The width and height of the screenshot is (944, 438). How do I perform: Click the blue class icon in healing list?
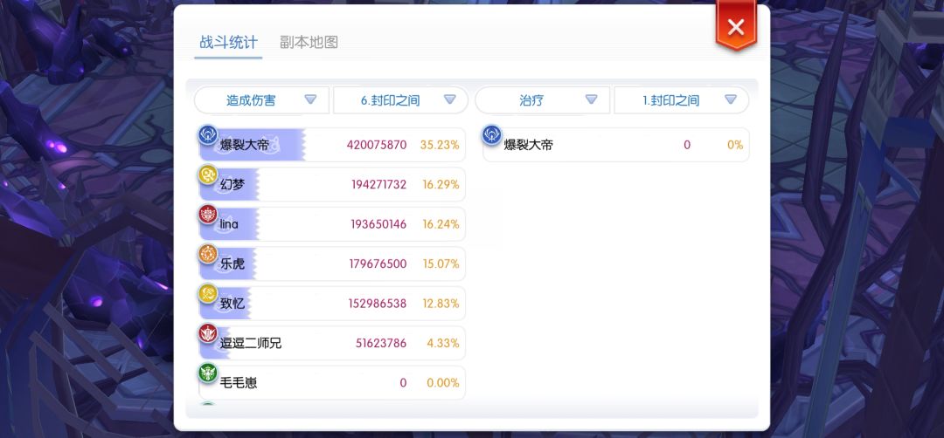[x=492, y=134]
